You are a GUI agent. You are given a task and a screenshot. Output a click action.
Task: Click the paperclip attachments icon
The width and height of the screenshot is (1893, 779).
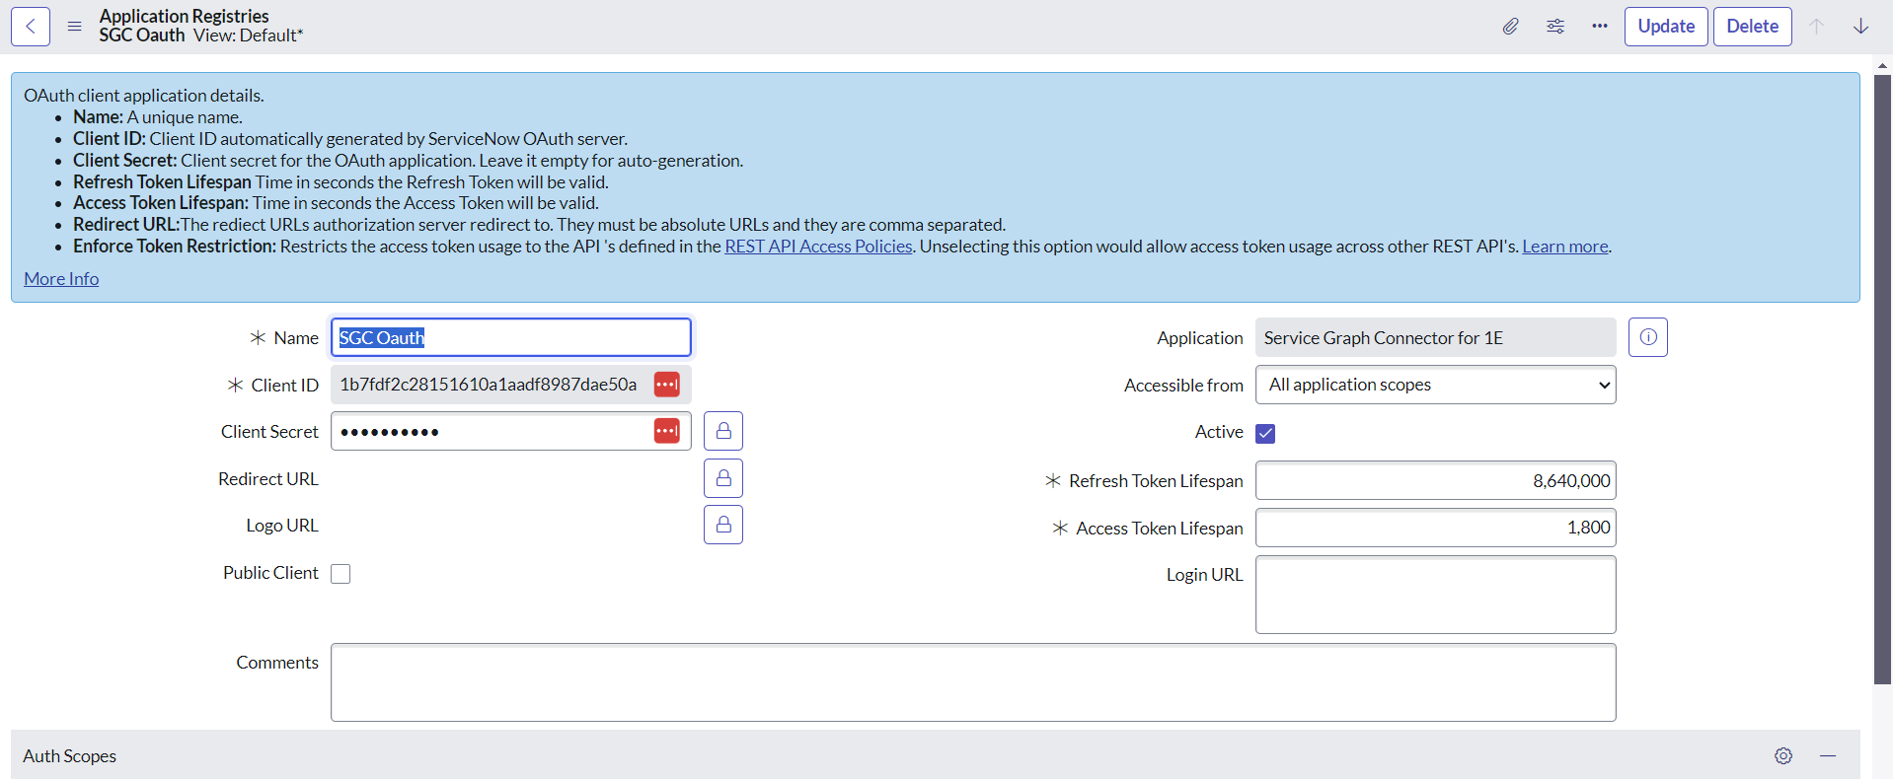coord(1510,27)
